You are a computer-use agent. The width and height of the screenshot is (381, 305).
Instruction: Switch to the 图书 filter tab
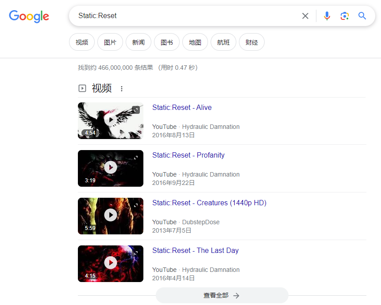(x=167, y=42)
